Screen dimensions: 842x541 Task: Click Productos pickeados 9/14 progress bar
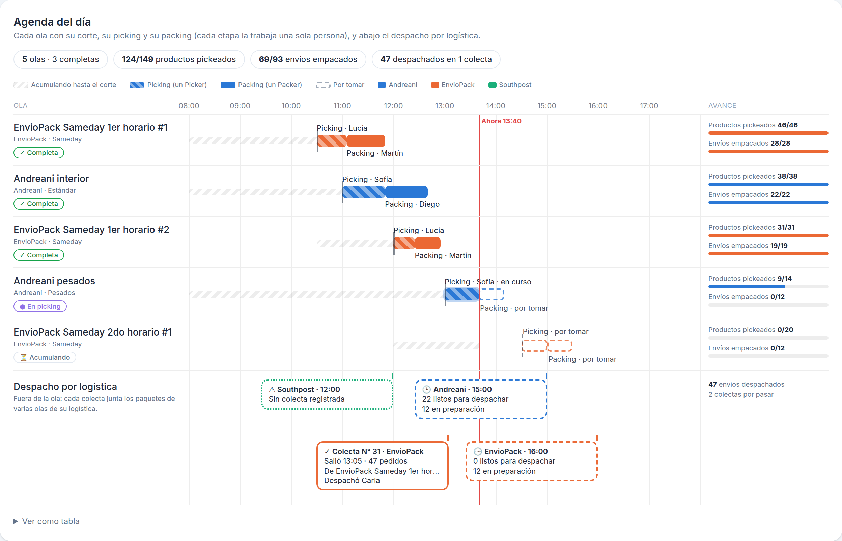click(768, 287)
